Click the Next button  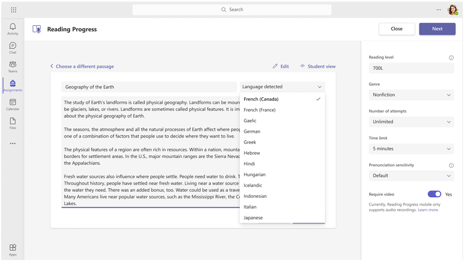[437, 29]
